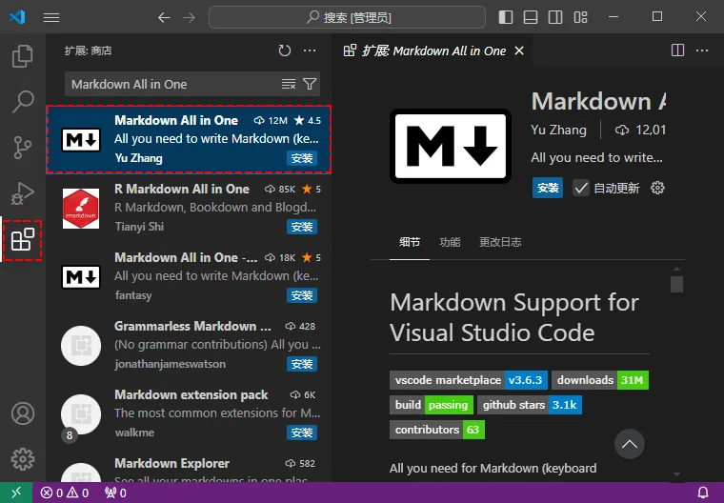724x503 pixels.
Task: Open notifications bell in status bar
Action: (703, 493)
